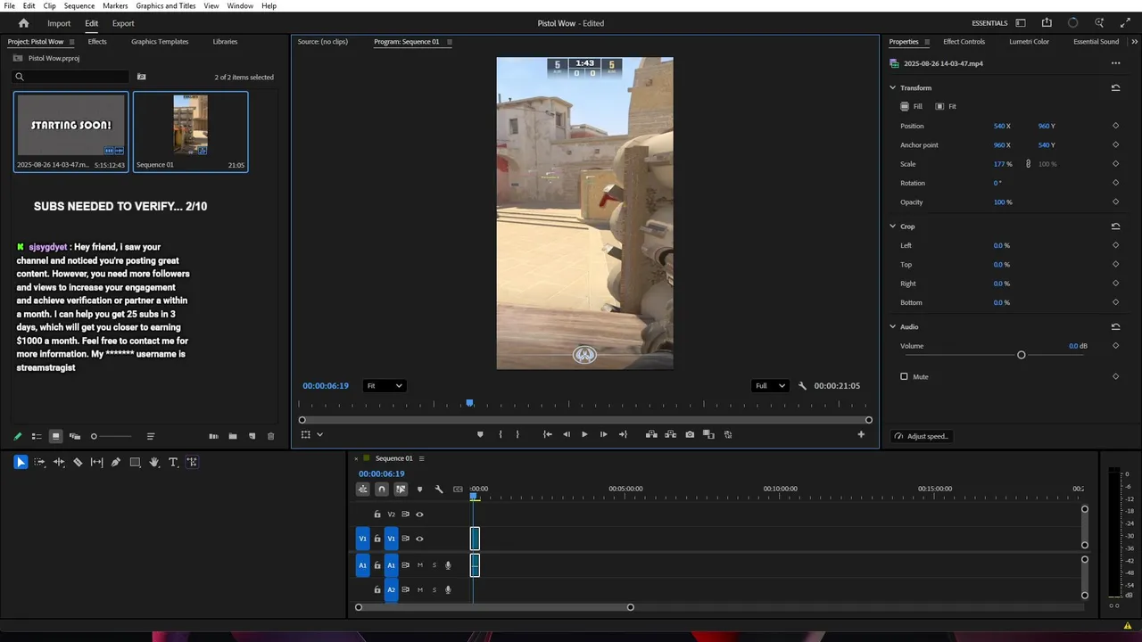
Task: Switch Project panel to list view
Action: (x=37, y=436)
